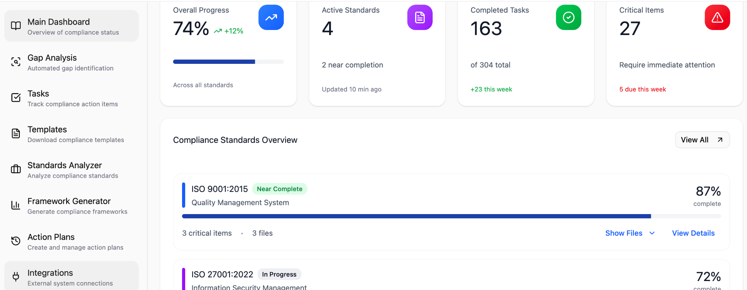Click 'Quality Management System' subtitle
Screen dimensions: 747x290
tap(240, 202)
